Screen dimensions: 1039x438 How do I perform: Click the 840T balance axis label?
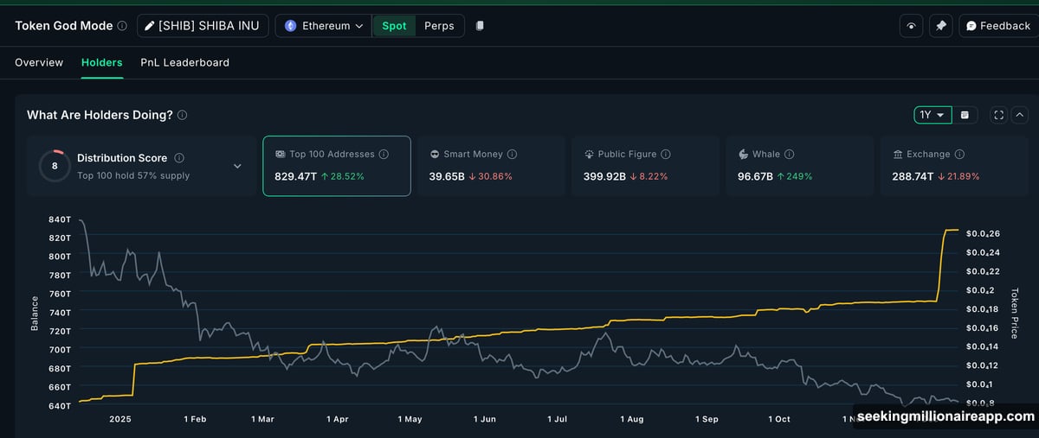[x=60, y=219]
